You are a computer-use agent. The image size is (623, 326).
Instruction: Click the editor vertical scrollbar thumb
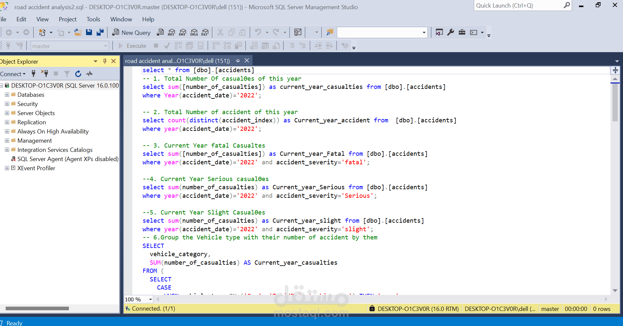pyautogui.click(x=615, y=102)
